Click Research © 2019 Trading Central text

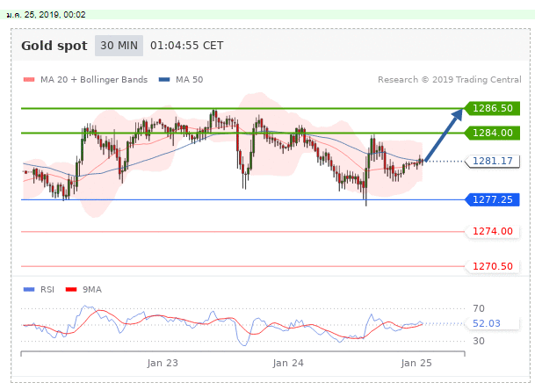coord(450,80)
